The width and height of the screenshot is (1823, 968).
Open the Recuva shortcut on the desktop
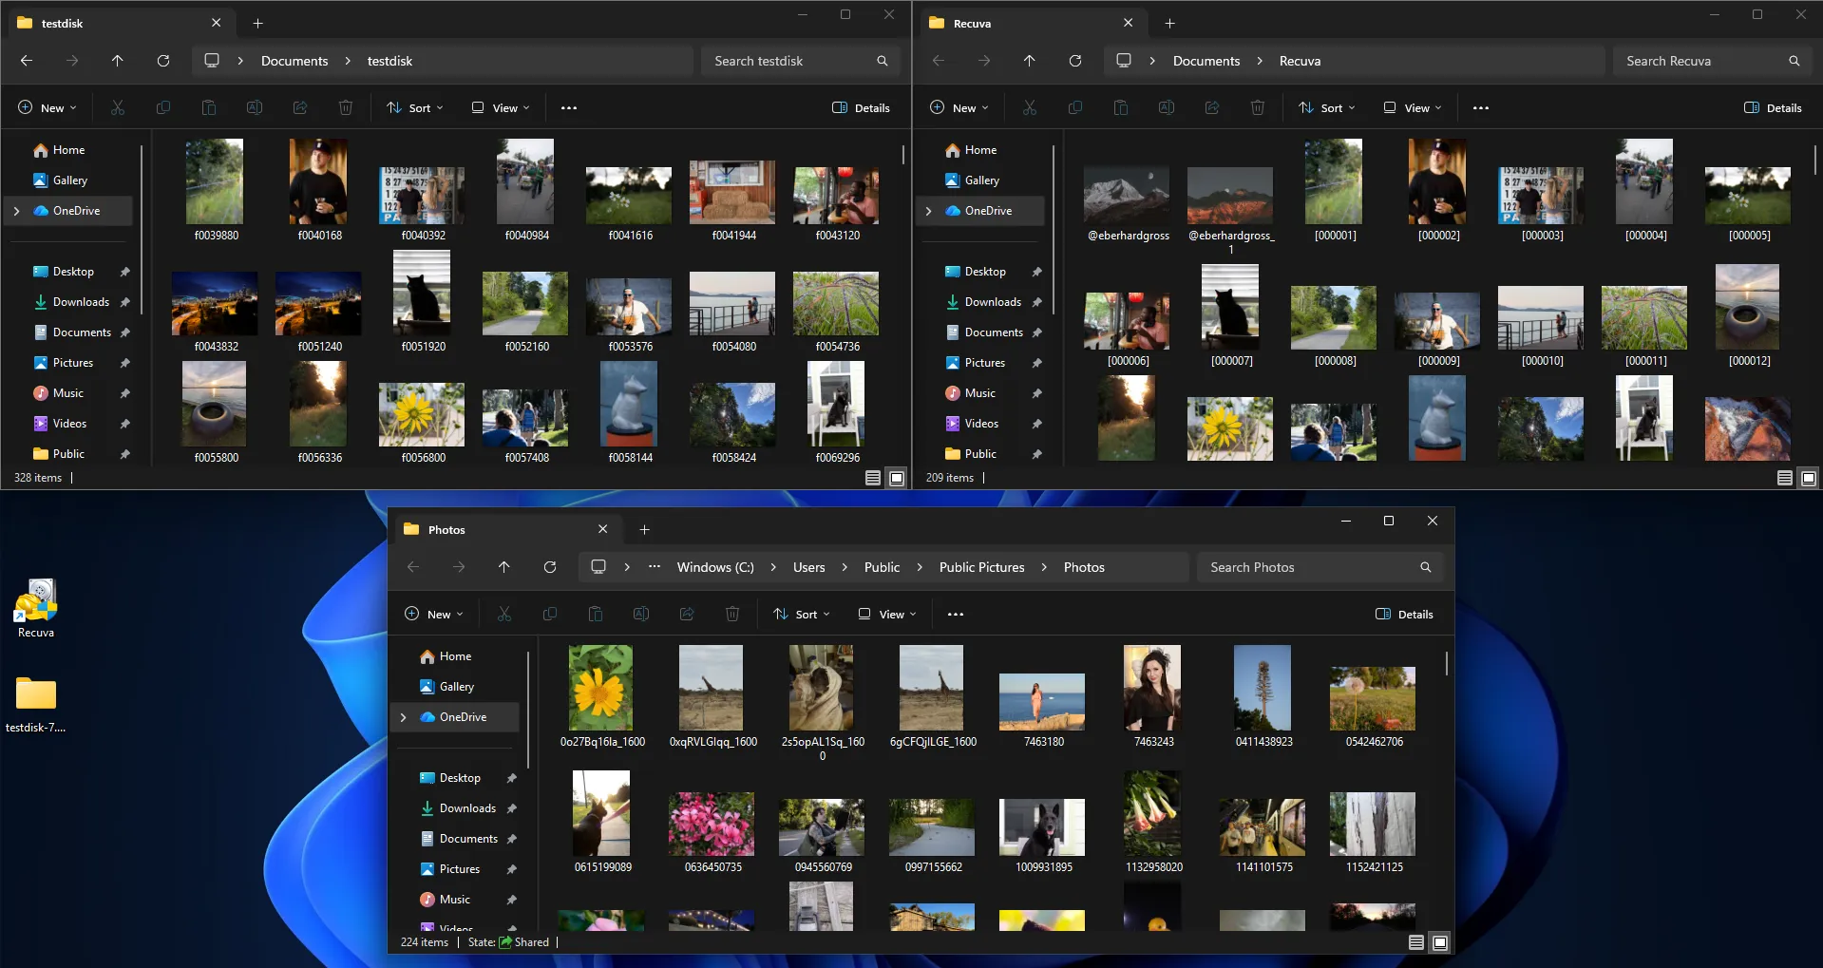pos(36,603)
